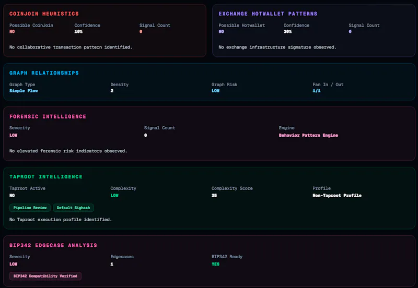Click the Engine label
The width and height of the screenshot is (418, 288).
286,128
